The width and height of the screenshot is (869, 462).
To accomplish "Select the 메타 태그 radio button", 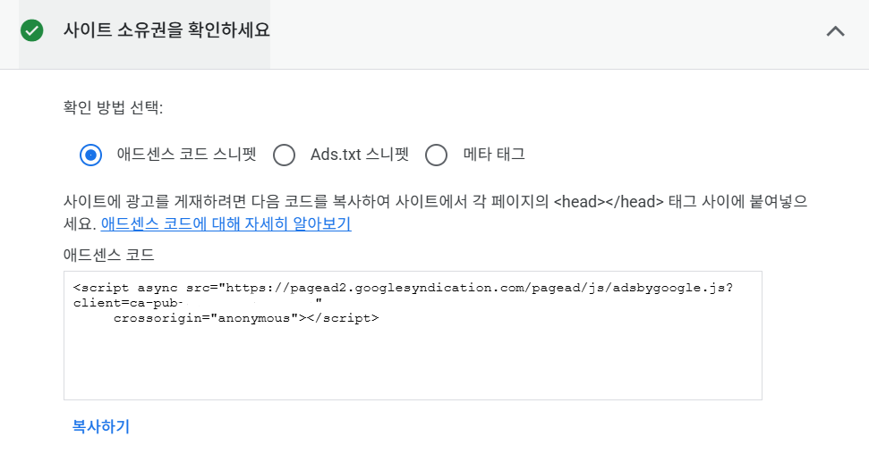I will [436, 155].
